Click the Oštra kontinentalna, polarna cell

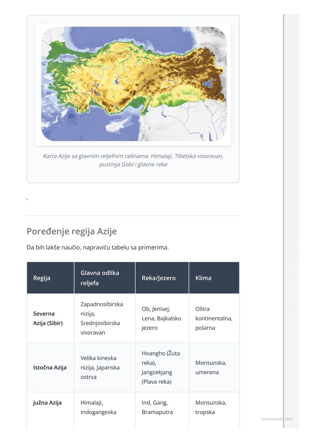tap(214, 318)
